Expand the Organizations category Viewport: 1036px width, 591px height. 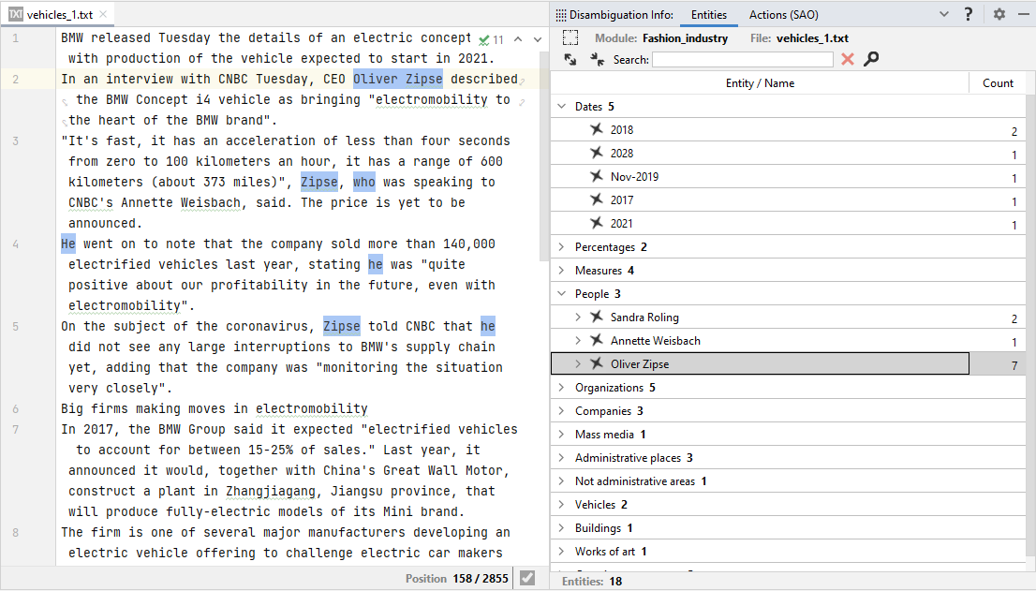click(x=562, y=388)
